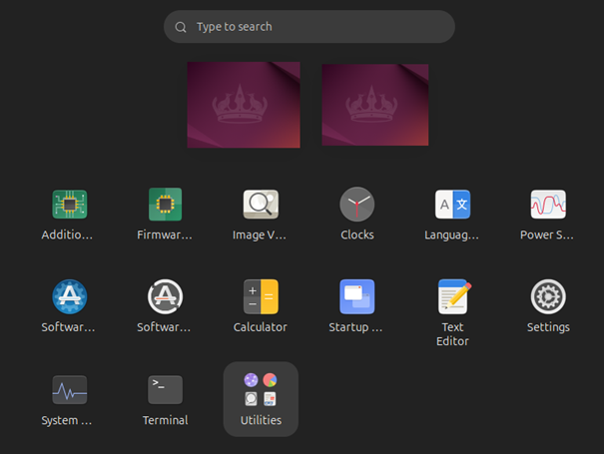This screenshot has height=454, width=604.
Task: Launch Software Updater with the gray arrow icon
Action: pyautogui.click(x=165, y=297)
